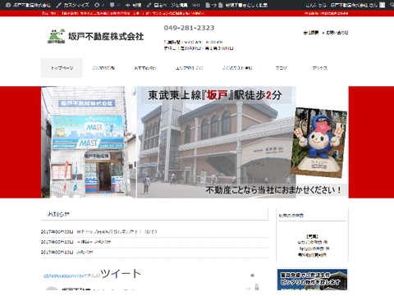Click the phone number 049-281-2323
This screenshot has height=296, width=394.
[x=189, y=28]
